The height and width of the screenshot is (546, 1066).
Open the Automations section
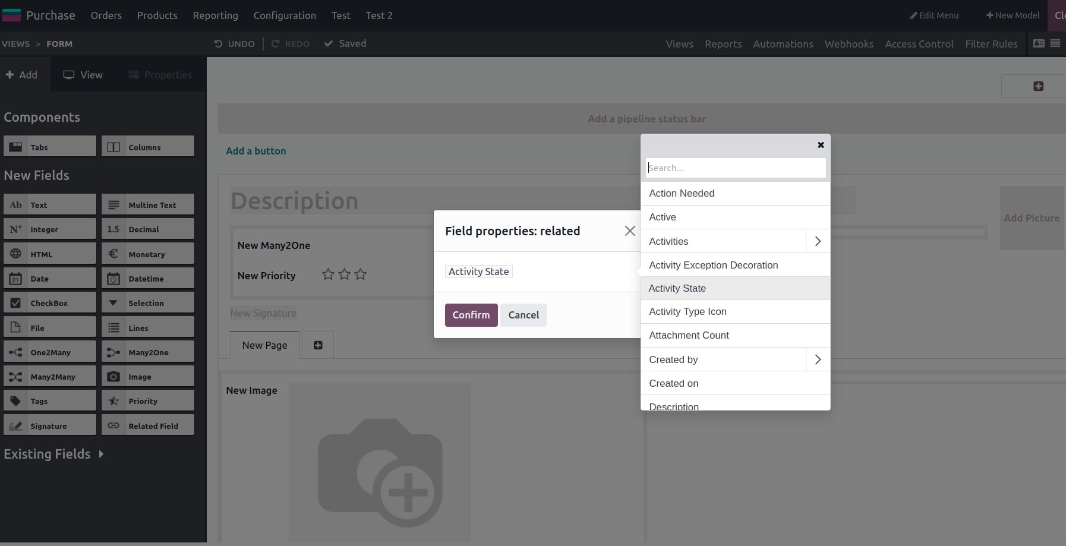click(783, 44)
